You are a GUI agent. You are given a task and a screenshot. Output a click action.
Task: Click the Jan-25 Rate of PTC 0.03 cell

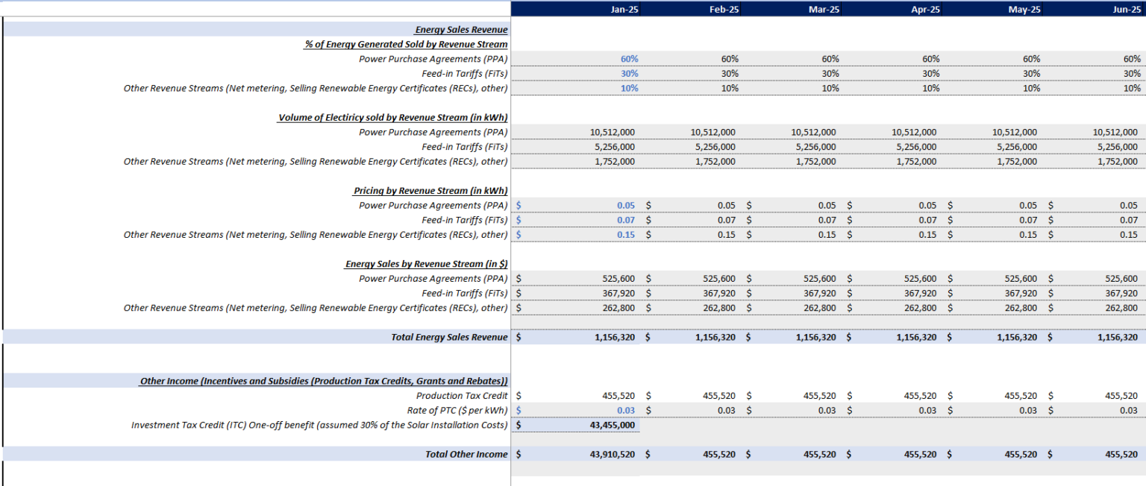pos(576,410)
